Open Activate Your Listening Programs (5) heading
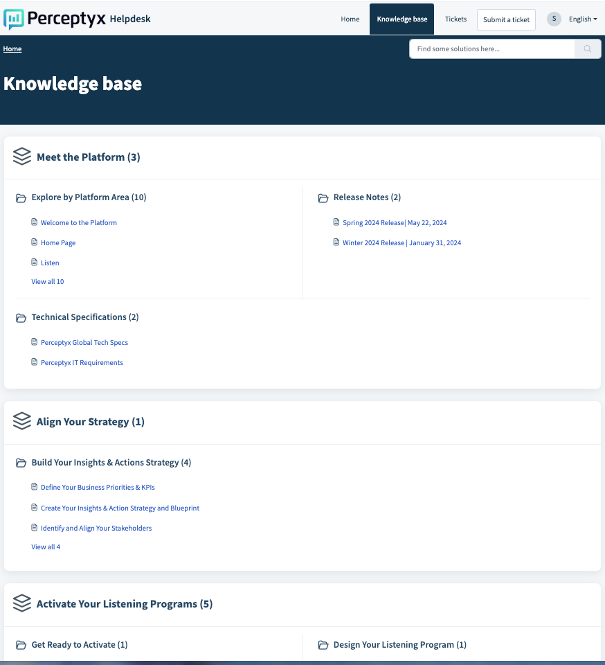The image size is (605, 665). click(x=124, y=604)
